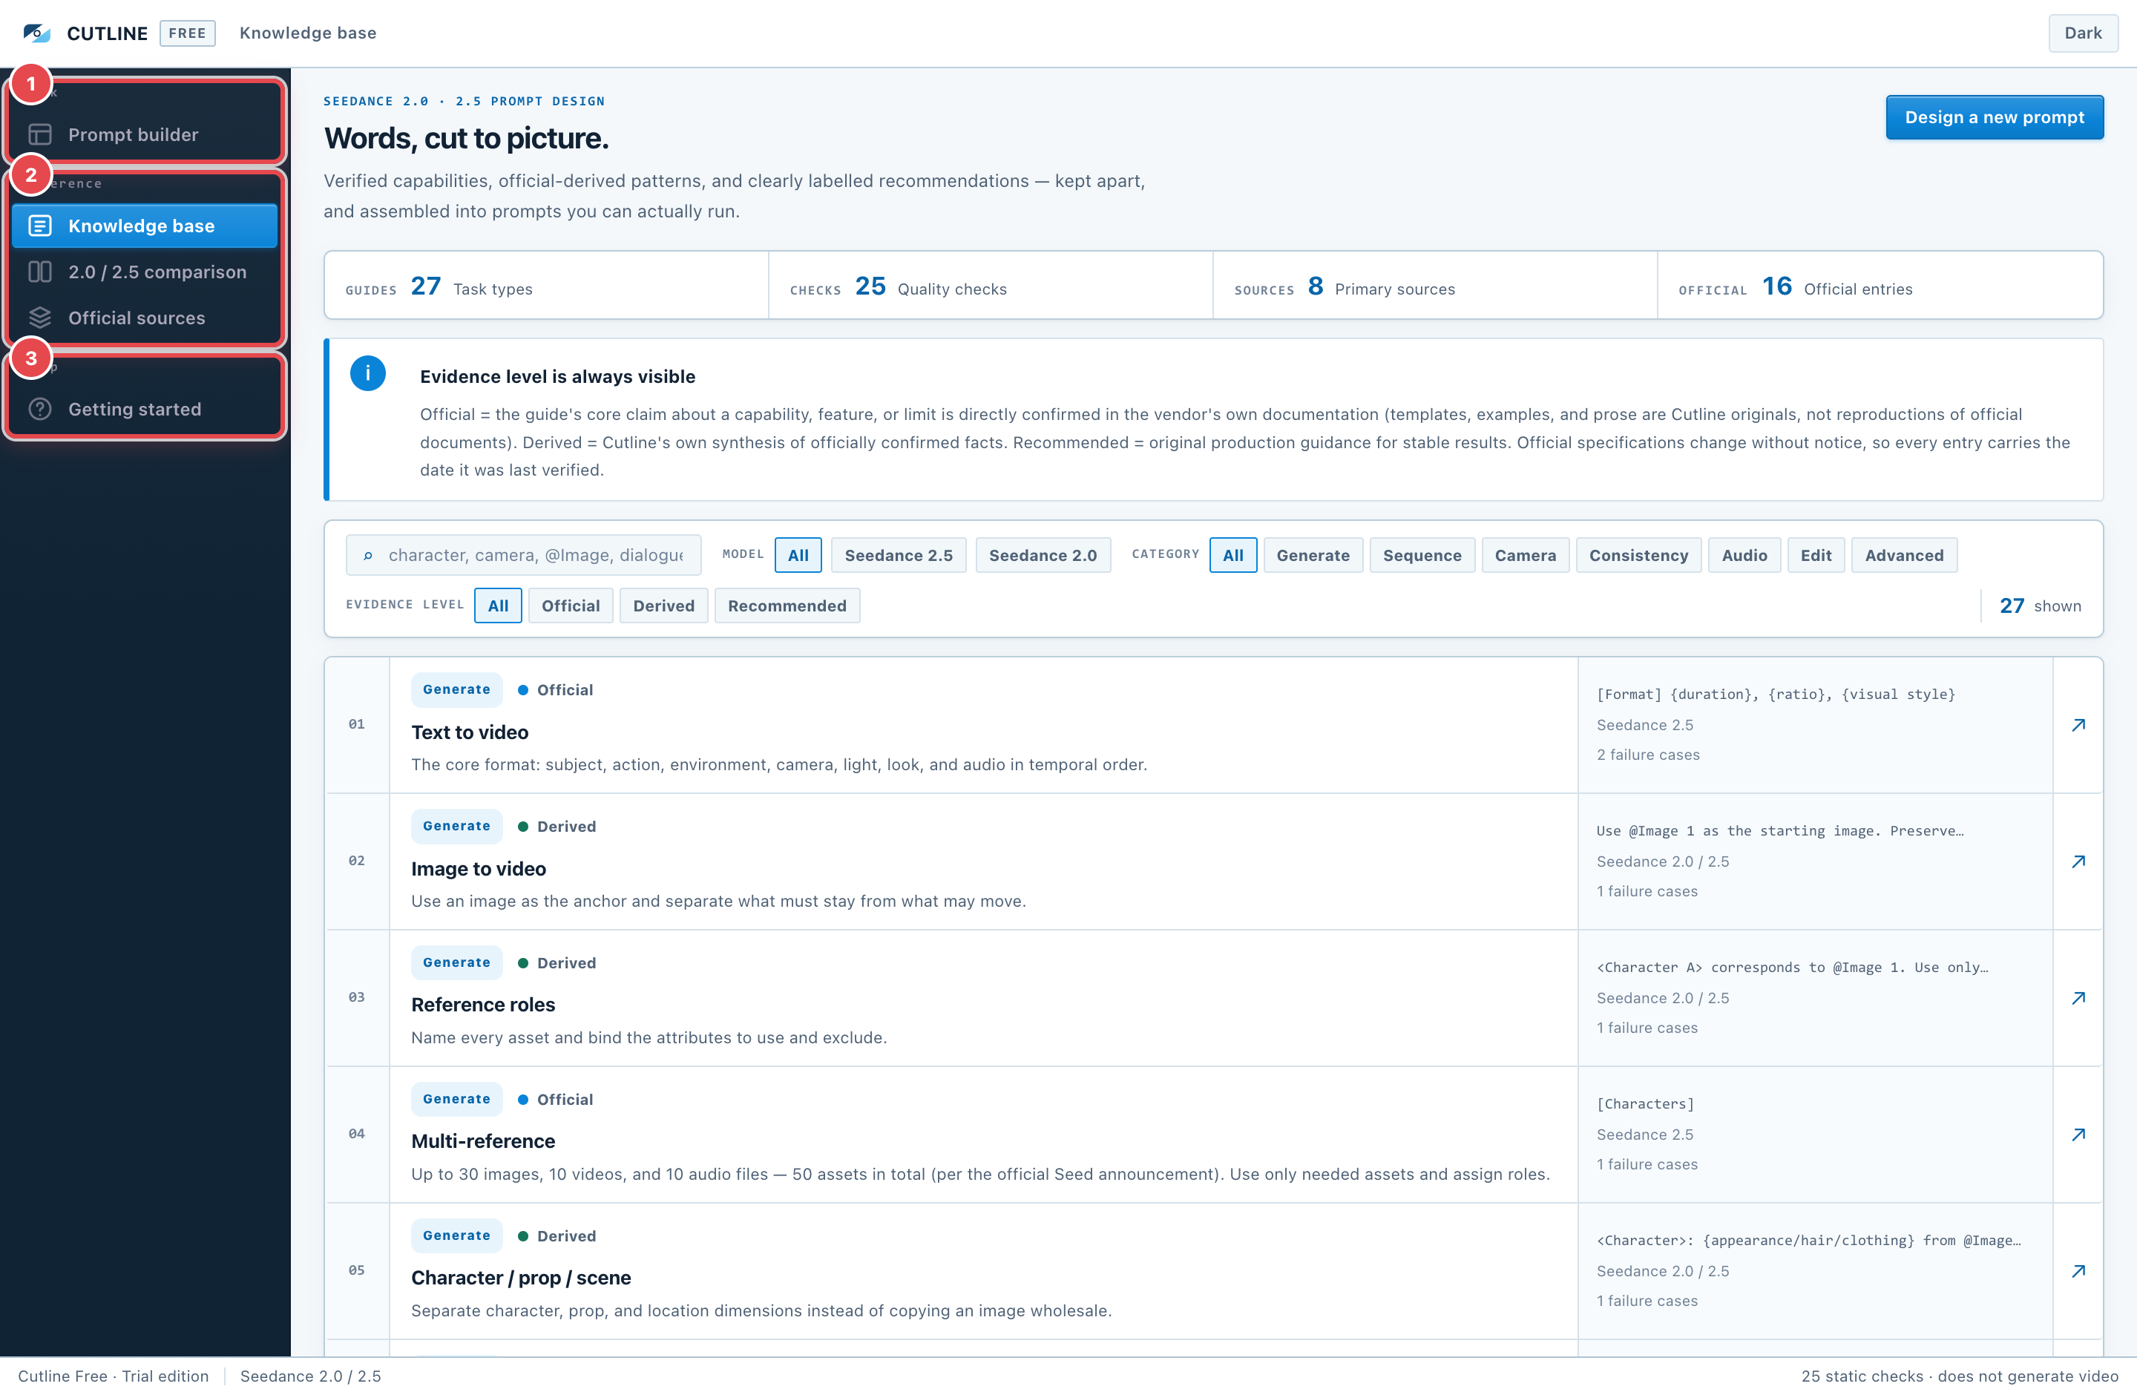Click 'Seedance 2.0 / 2.5' in status bar
This screenshot has width=2137, height=1395.
coord(311,1376)
